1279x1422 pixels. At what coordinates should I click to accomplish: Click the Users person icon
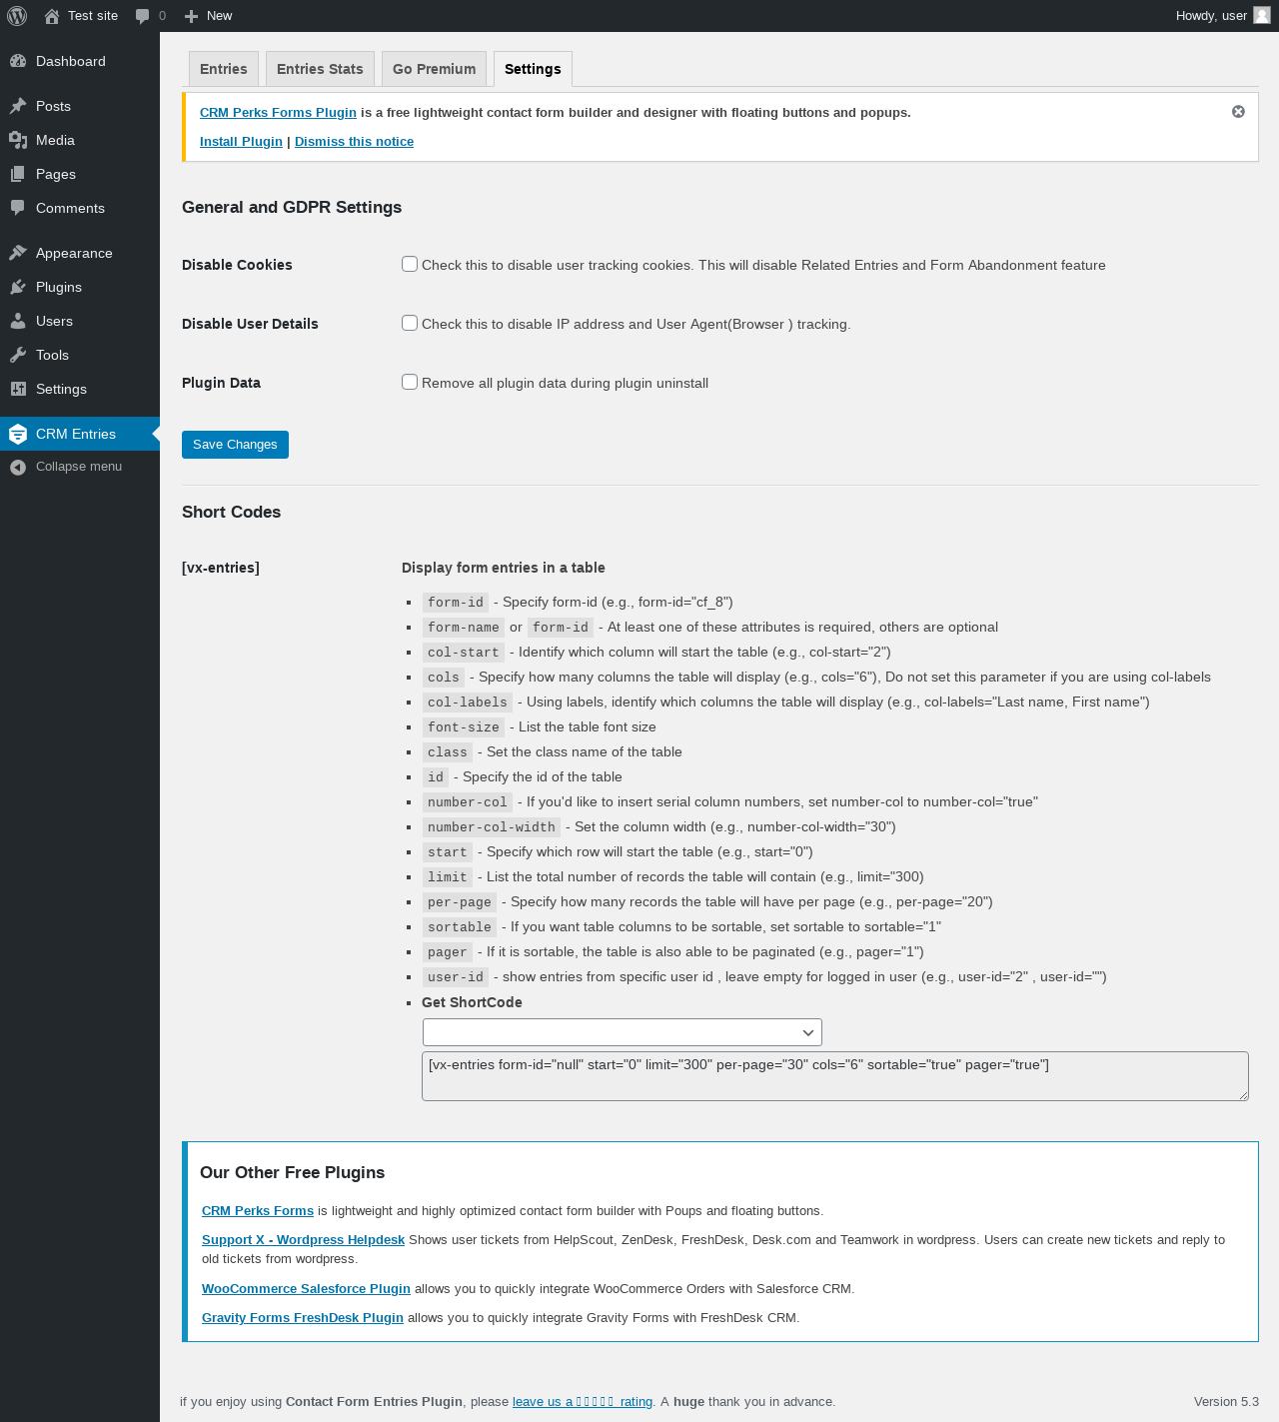(x=18, y=321)
